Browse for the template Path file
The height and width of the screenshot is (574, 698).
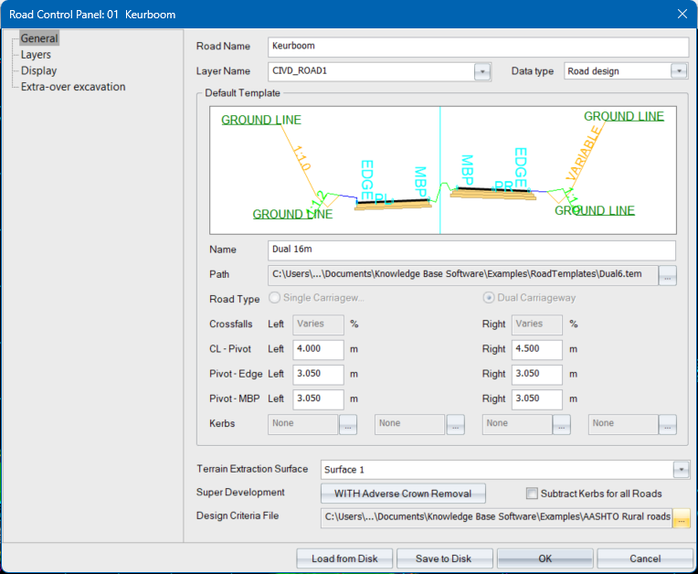[668, 274]
